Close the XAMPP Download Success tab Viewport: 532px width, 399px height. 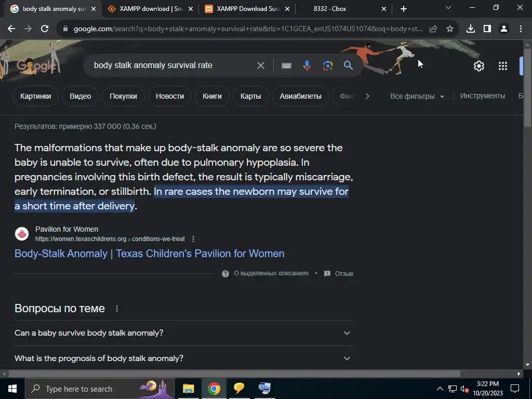(x=287, y=9)
